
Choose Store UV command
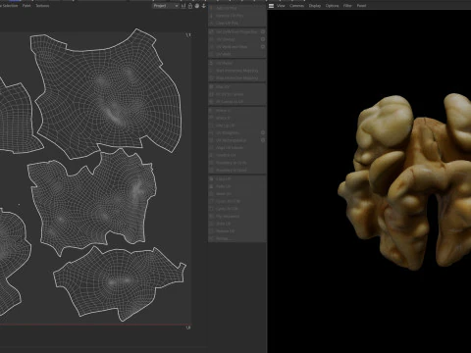[237, 224]
